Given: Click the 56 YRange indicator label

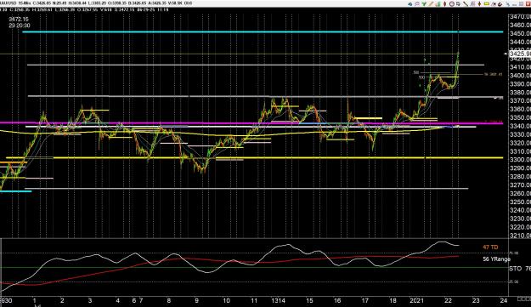Looking at the screenshot, I should tap(496, 259).
